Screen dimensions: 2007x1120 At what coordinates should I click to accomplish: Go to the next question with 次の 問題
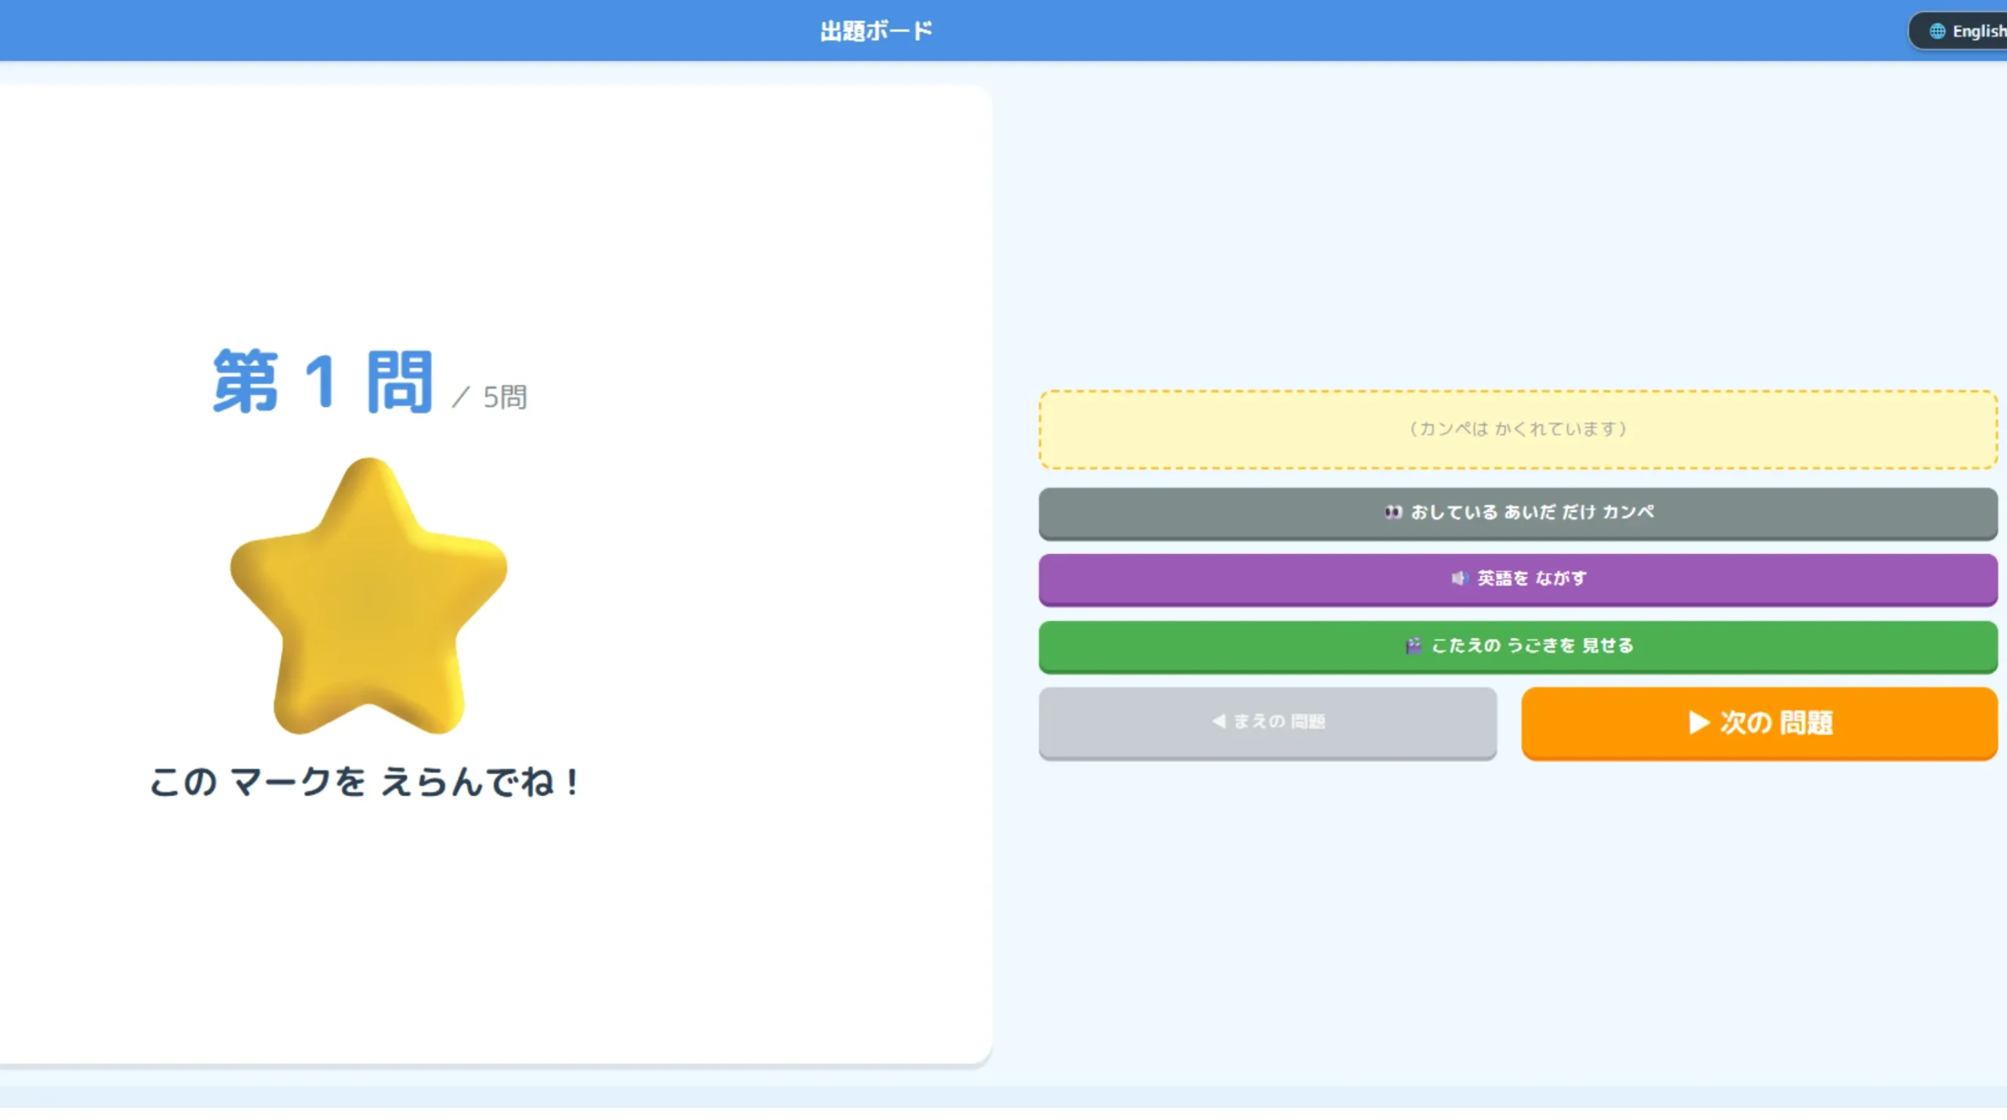click(1759, 723)
